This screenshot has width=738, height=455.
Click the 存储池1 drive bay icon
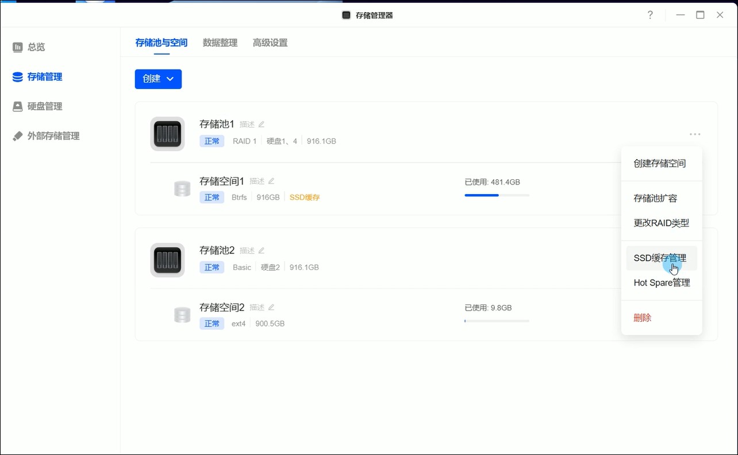click(x=167, y=134)
